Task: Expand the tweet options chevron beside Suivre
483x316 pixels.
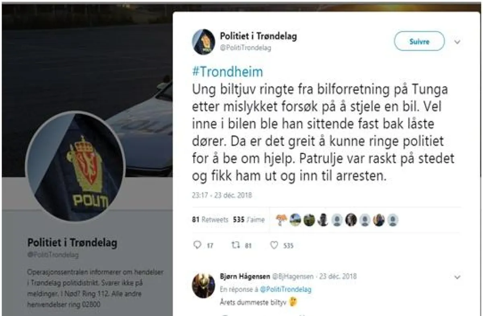Action: [457, 41]
